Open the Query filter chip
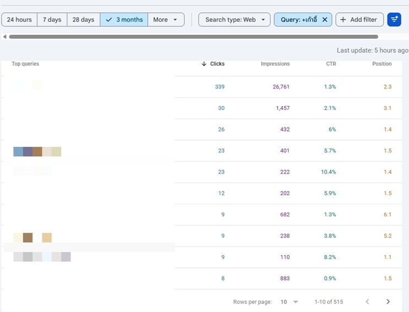This screenshot has height=312, width=409. [299, 19]
